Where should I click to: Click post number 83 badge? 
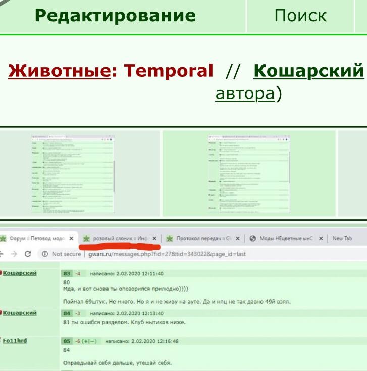point(67,274)
